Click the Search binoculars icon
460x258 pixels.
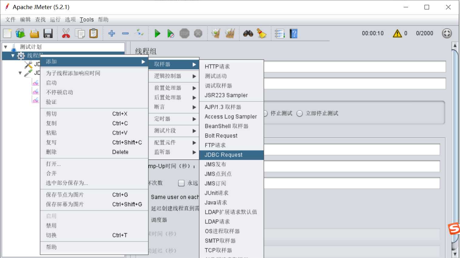pyautogui.click(x=248, y=33)
